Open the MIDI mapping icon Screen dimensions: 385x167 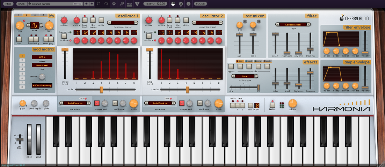129,4
